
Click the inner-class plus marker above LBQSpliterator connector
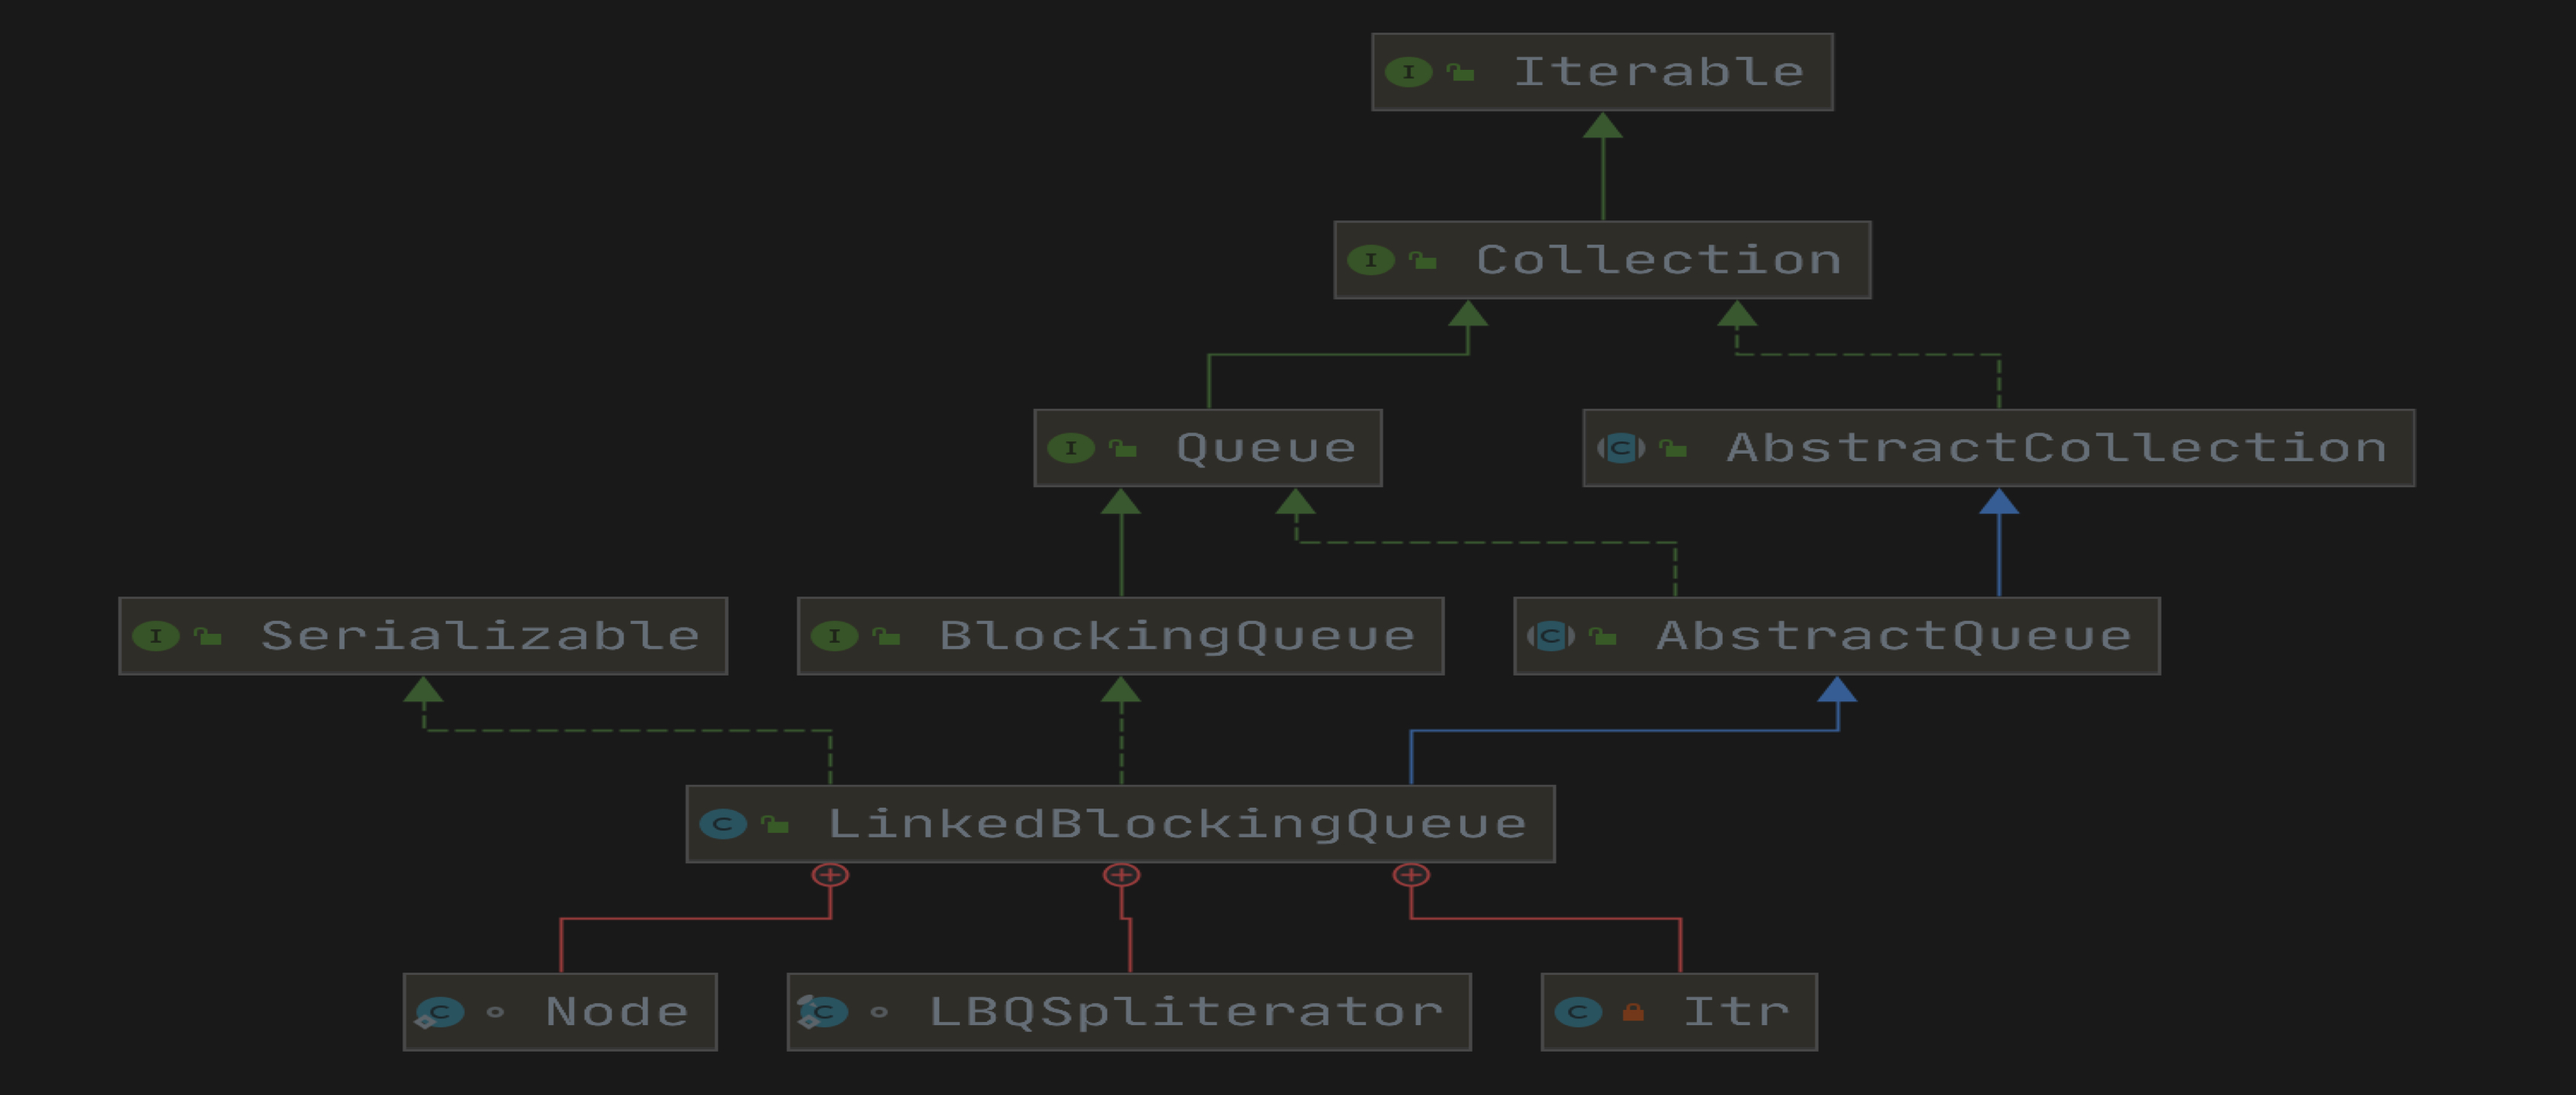click(1121, 875)
